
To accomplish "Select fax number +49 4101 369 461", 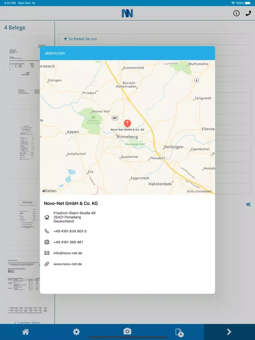I will click(x=68, y=242).
